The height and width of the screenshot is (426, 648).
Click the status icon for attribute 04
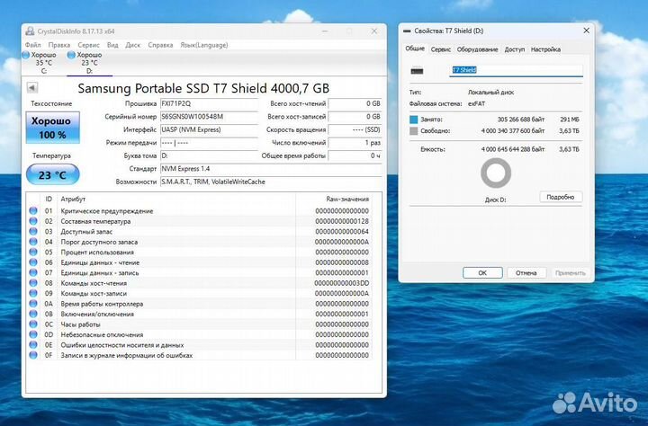33,242
